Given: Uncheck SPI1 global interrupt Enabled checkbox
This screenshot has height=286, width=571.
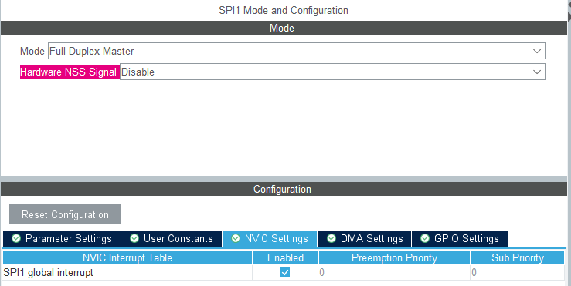Looking at the screenshot, I should [x=285, y=272].
